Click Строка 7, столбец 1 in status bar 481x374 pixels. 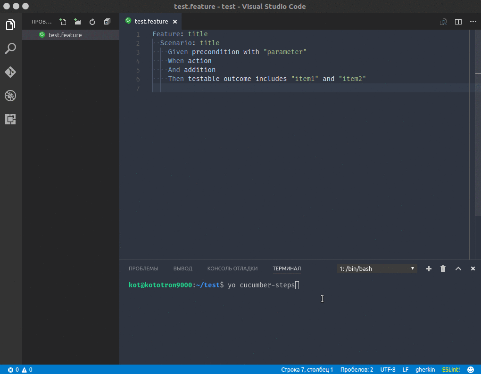(x=307, y=370)
